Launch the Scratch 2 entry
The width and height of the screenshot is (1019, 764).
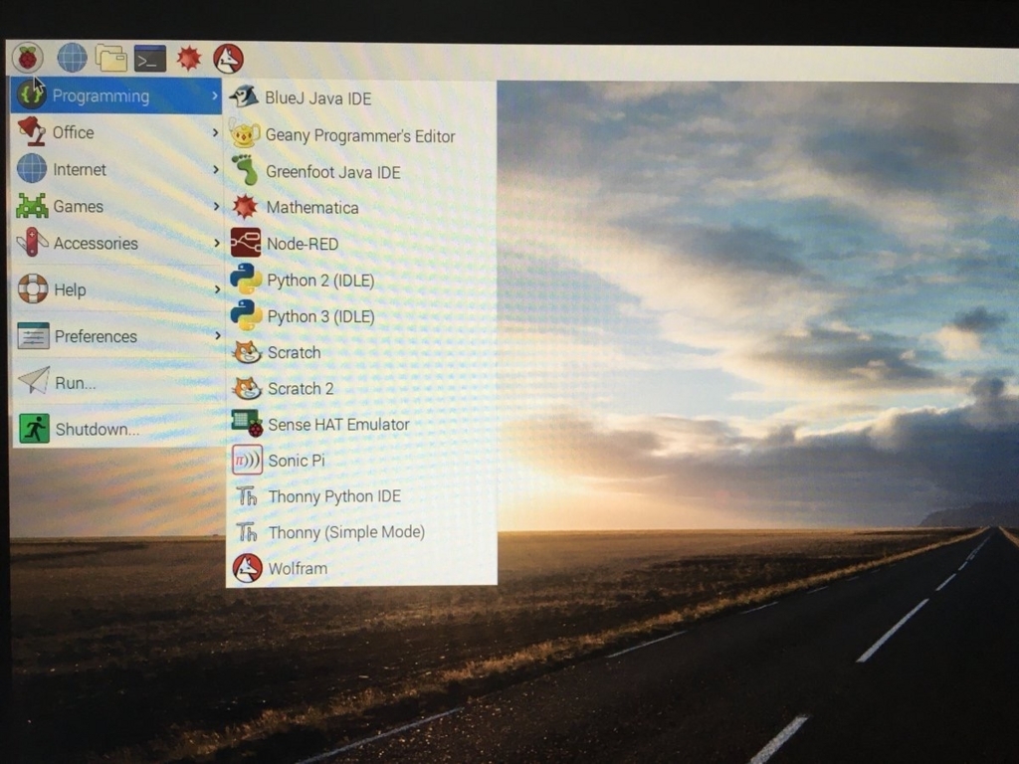(x=361, y=389)
